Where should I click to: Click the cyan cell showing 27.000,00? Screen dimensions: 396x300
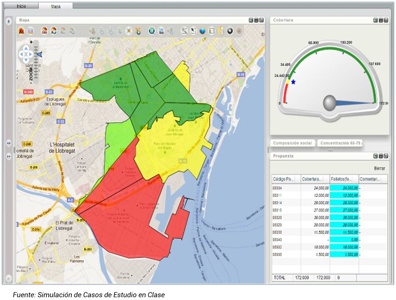tap(344, 210)
